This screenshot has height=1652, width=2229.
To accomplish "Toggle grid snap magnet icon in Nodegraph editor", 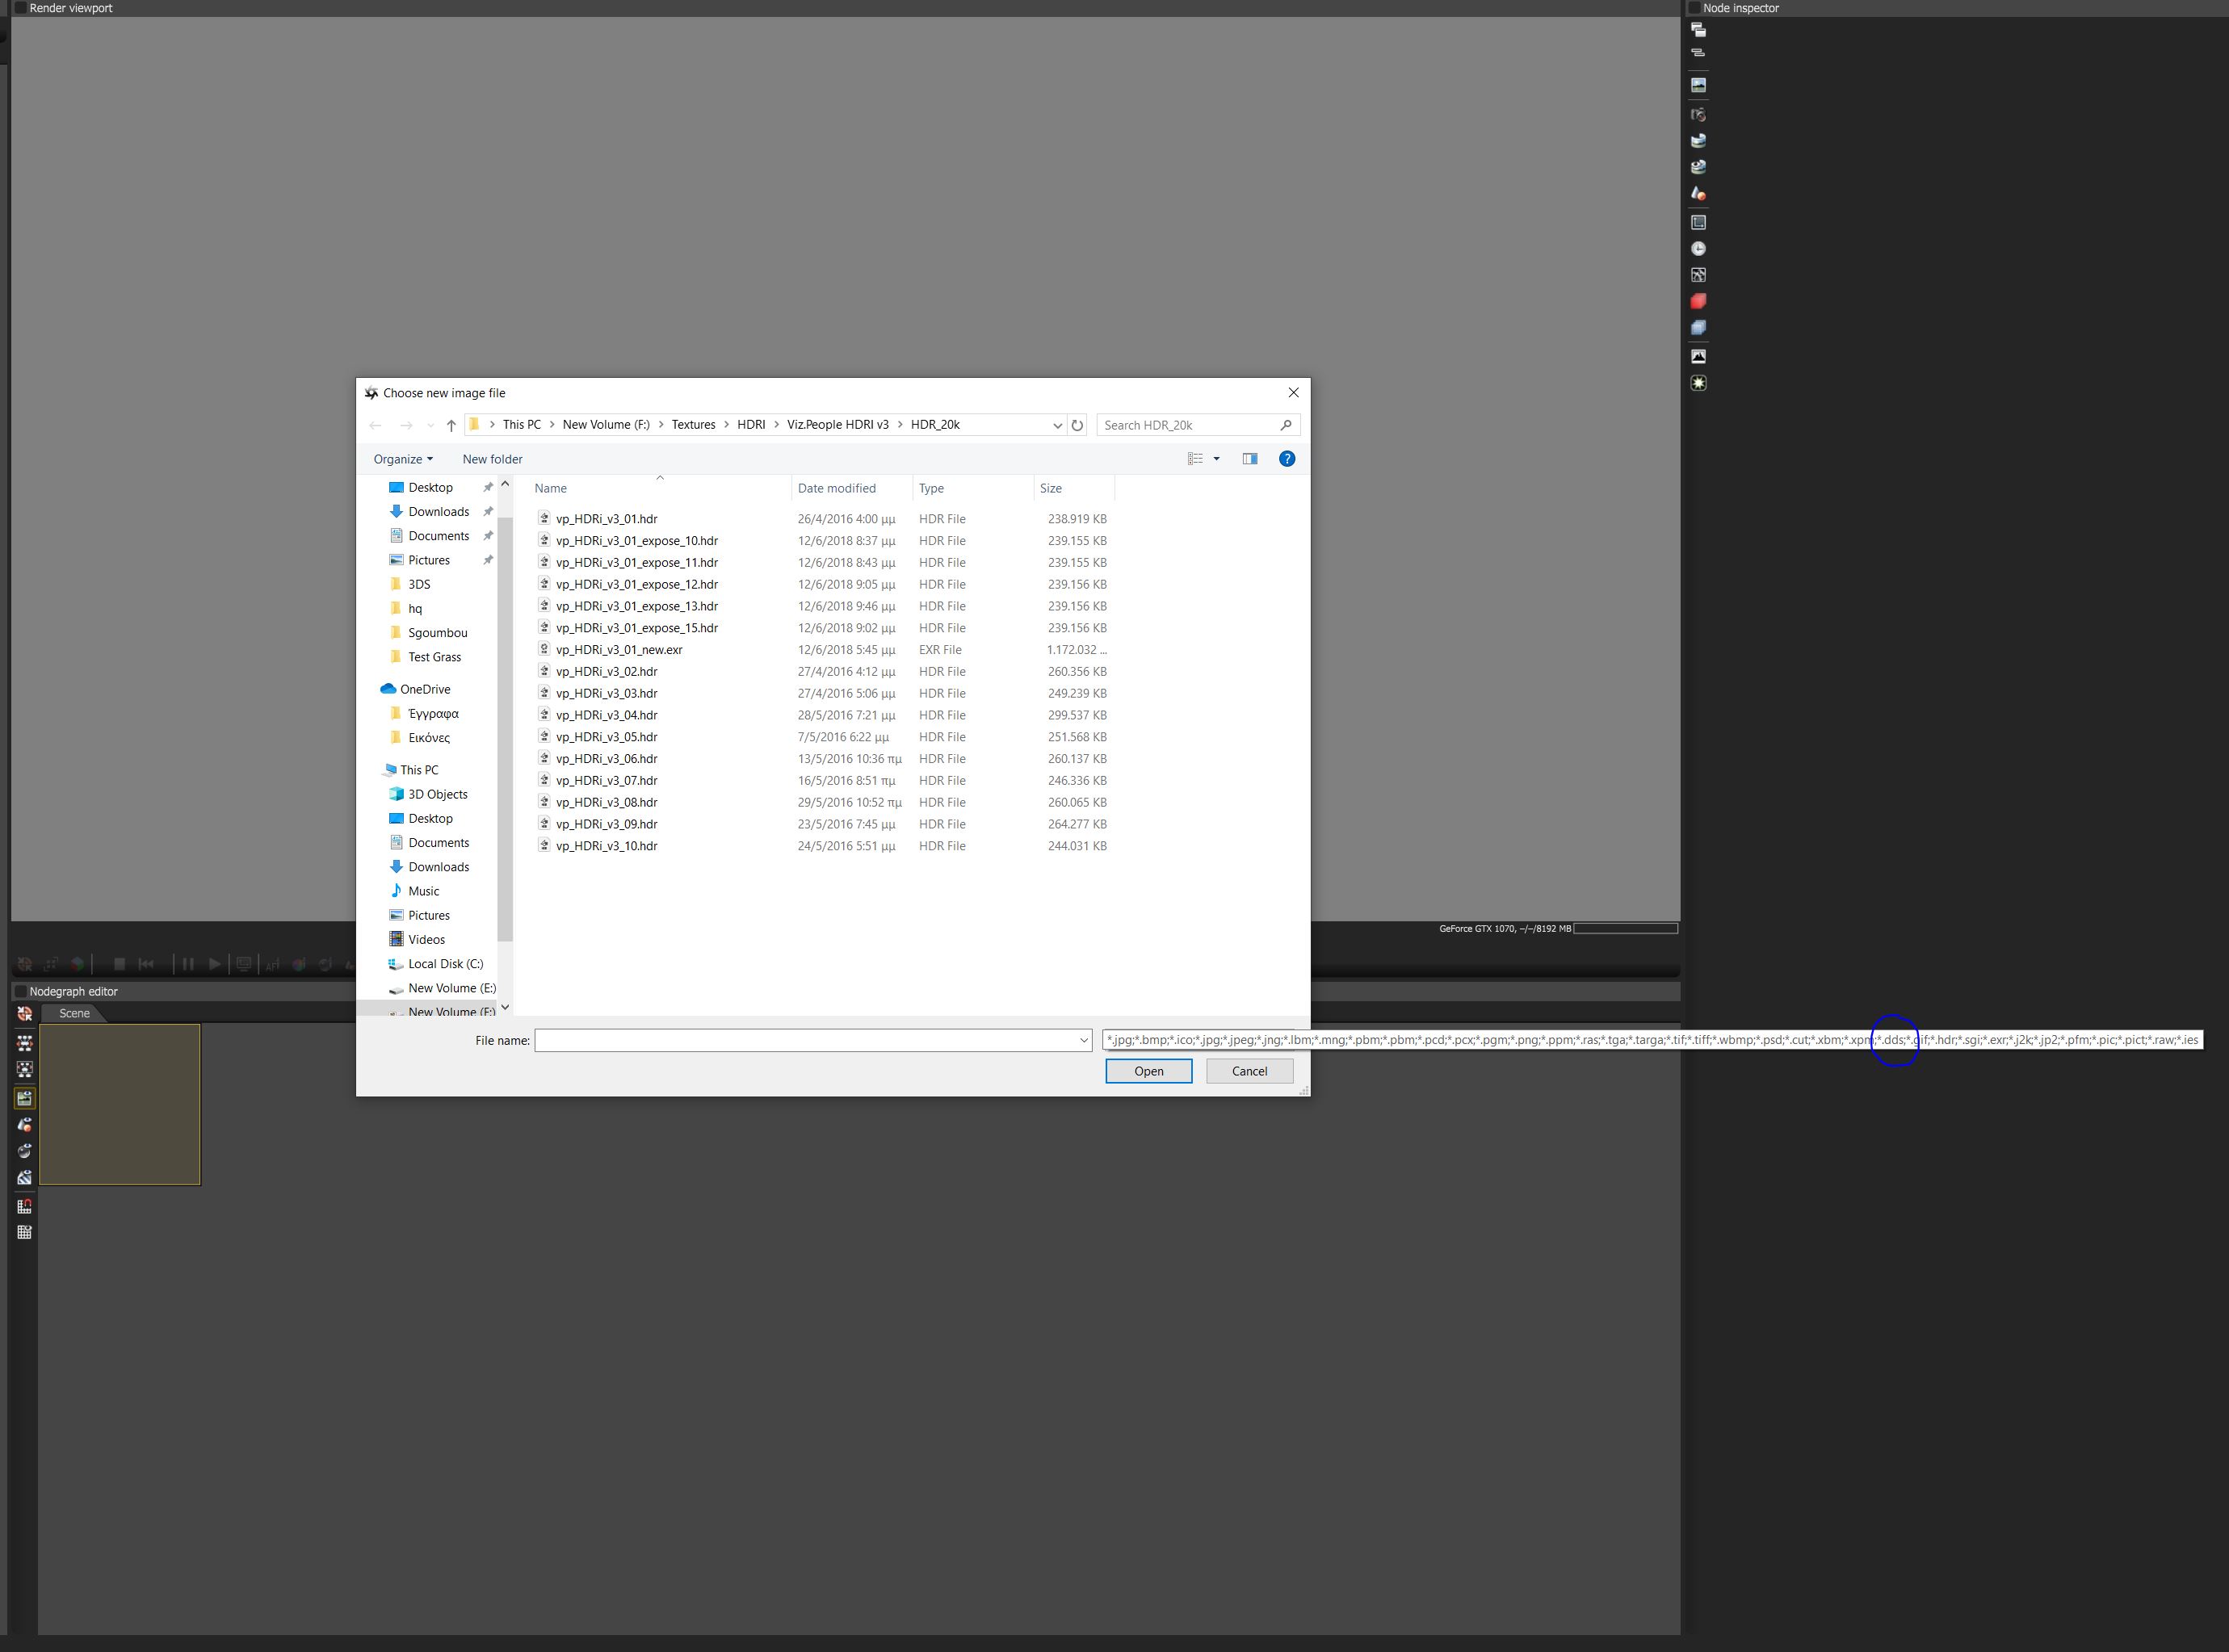I will tap(25, 1206).
